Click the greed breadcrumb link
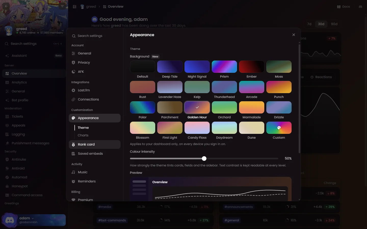The width and height of the screenshot is (367, 229). pos(88,7)
